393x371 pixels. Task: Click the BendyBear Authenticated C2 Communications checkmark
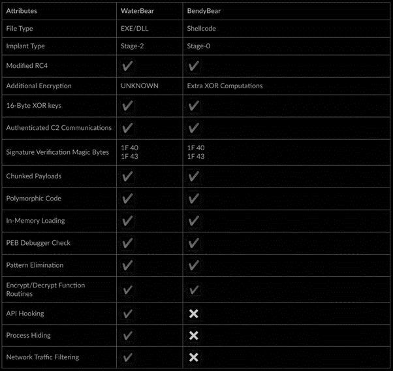[x=193, y=128]
